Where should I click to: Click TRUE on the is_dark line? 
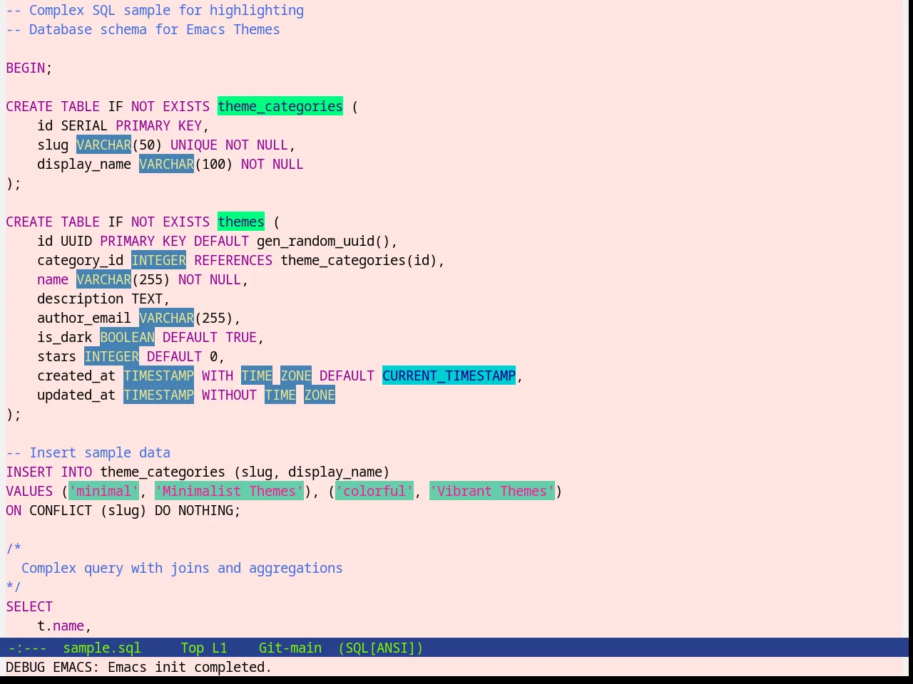click(241, 337)
